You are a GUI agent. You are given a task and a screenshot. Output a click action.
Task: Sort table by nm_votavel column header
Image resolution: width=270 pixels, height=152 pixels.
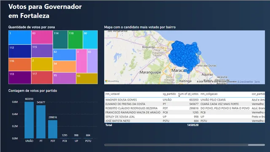point(113,94)
